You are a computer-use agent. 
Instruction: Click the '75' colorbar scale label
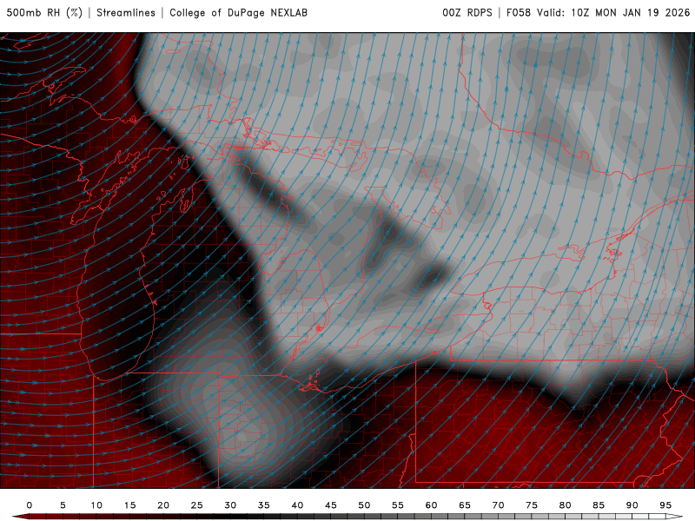(532, 505)
